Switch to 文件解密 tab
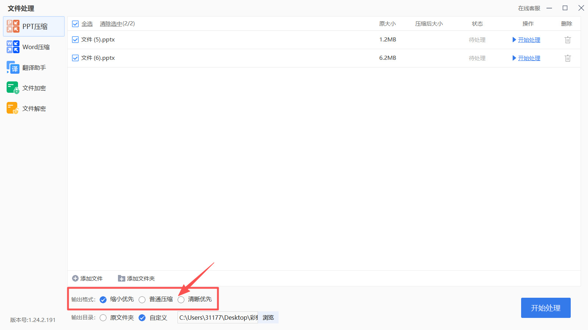The height and width of the screenshot is (330, 588). coord(34,109)
